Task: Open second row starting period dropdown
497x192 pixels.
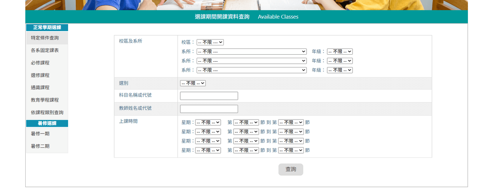Action: coord(246,131)
